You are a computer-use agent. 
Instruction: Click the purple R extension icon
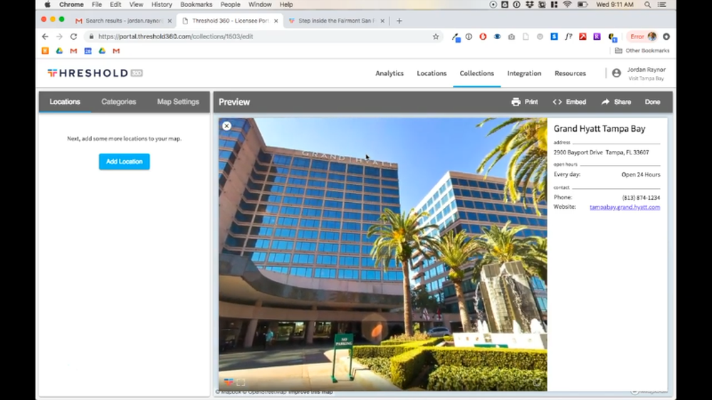tap(597, 36)
